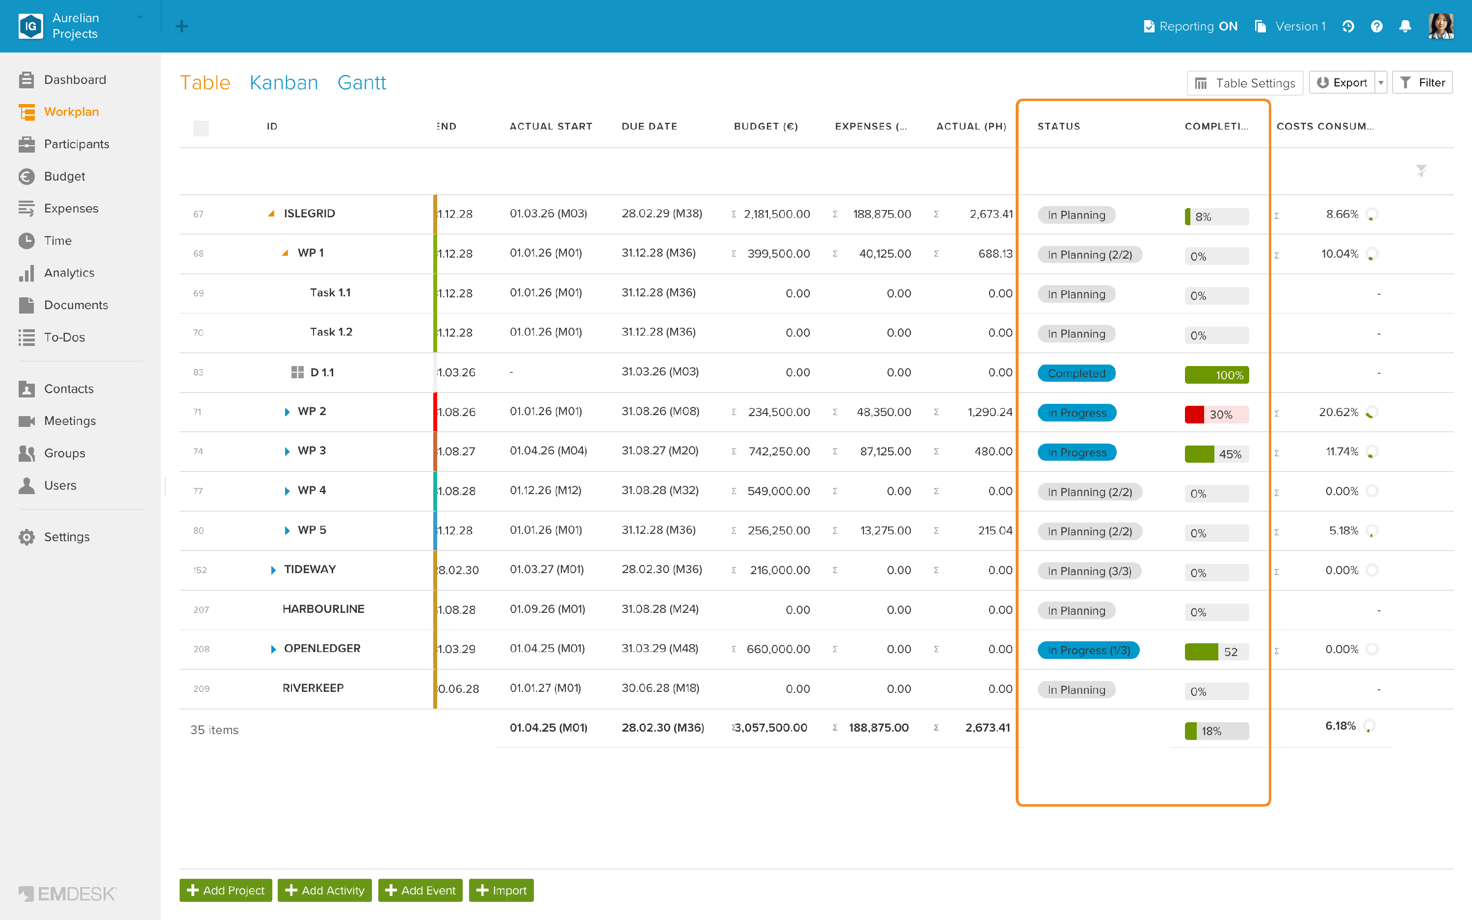
Task: Open Table Settings
Action: pyautogui.click(x=1245, y=83)
